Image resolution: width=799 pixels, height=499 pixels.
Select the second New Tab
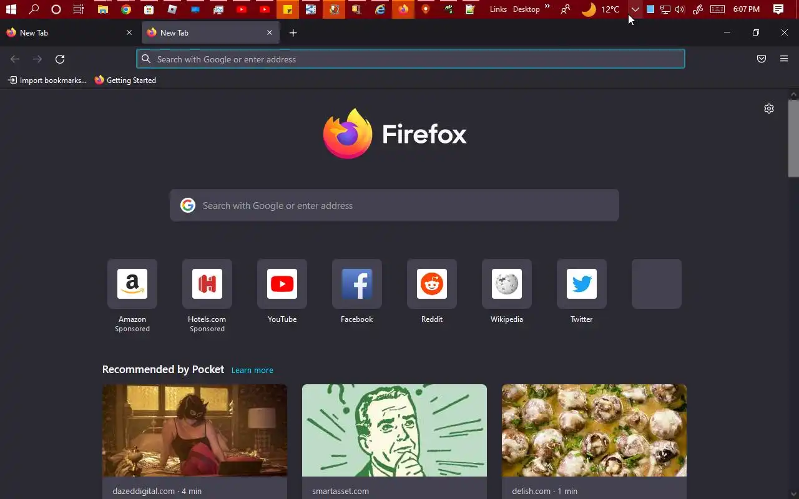210,32
